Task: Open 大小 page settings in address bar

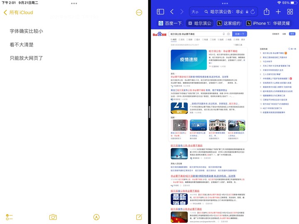Action: pyautogui.click(x=195, y=12)
